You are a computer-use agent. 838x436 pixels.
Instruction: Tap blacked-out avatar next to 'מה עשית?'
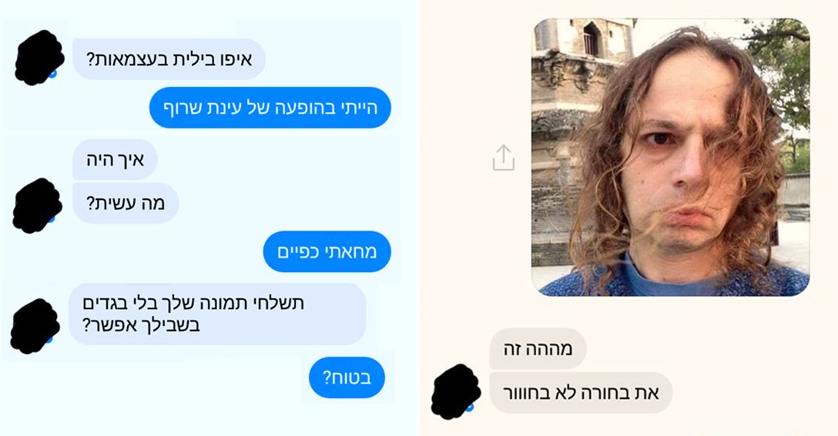tap(37, 205)
